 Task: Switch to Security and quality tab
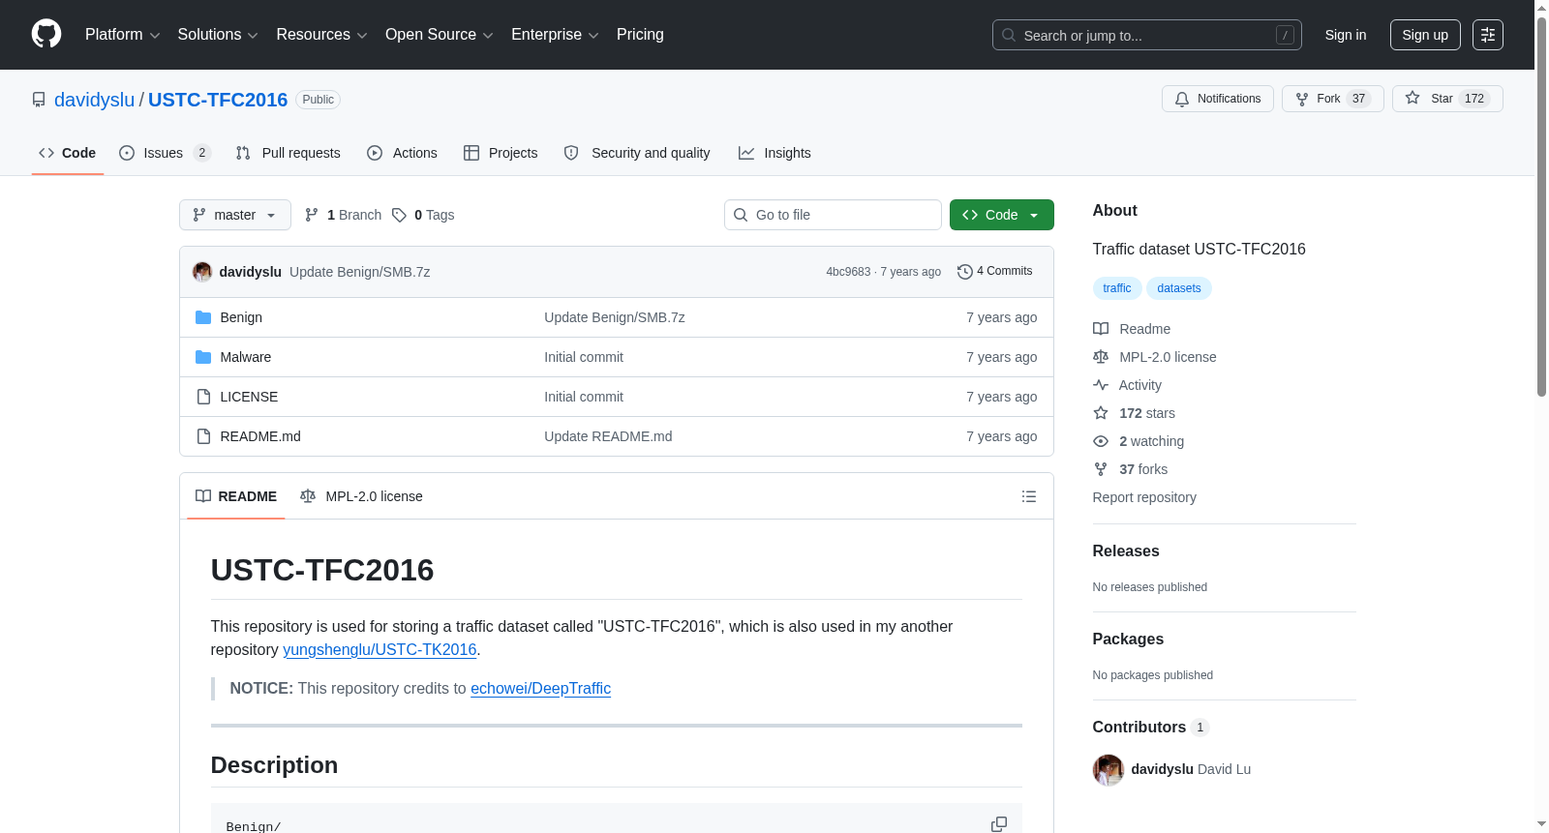pos(637,153)
